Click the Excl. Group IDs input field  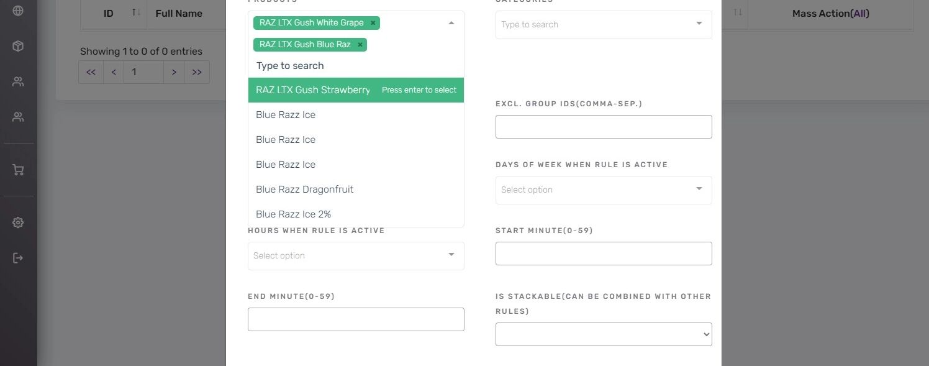(x=604, y=127)
